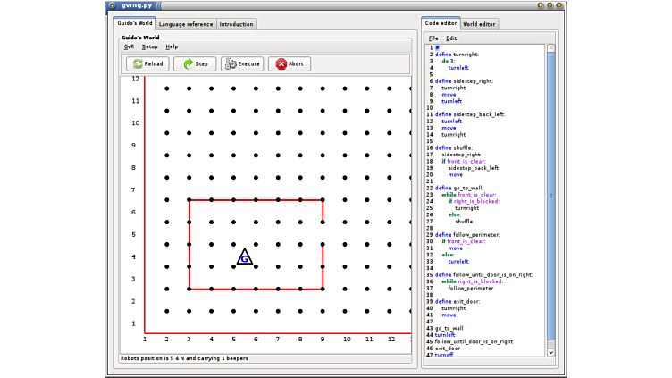This screenshot has width=672, height=378.
Task: Click the Execute gears icon
Action: point(230,64)
